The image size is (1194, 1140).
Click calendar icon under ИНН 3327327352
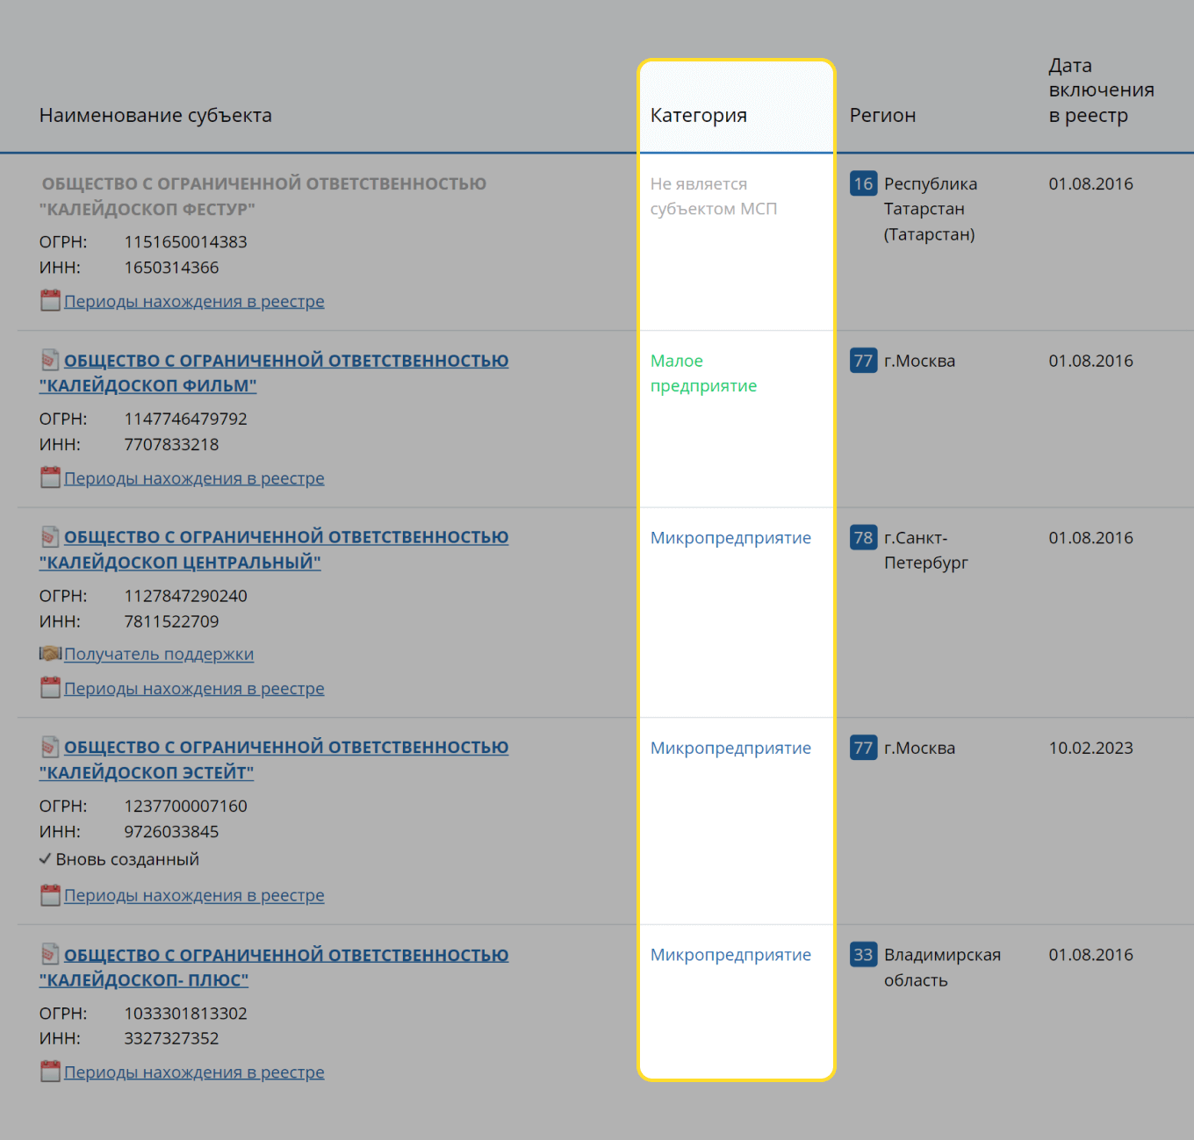pos(50,1072)
